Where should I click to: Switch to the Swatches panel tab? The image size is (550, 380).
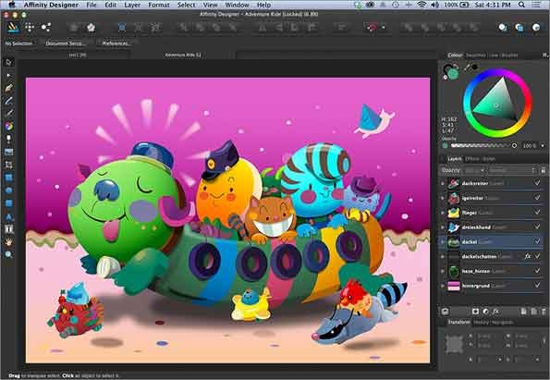pos(476,55)
